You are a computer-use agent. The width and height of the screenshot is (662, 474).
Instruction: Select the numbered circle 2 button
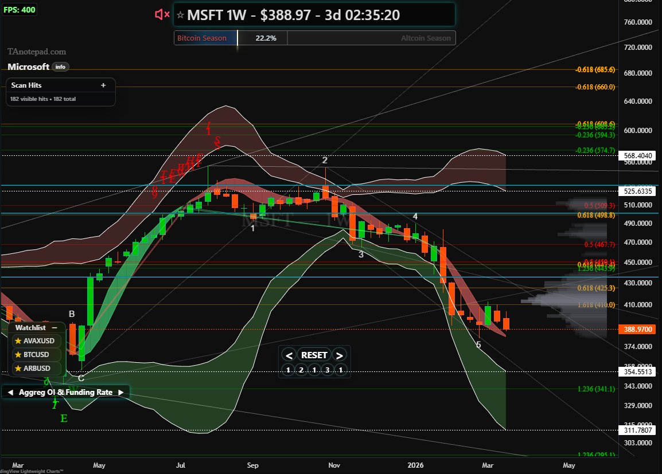pos(301,370)
